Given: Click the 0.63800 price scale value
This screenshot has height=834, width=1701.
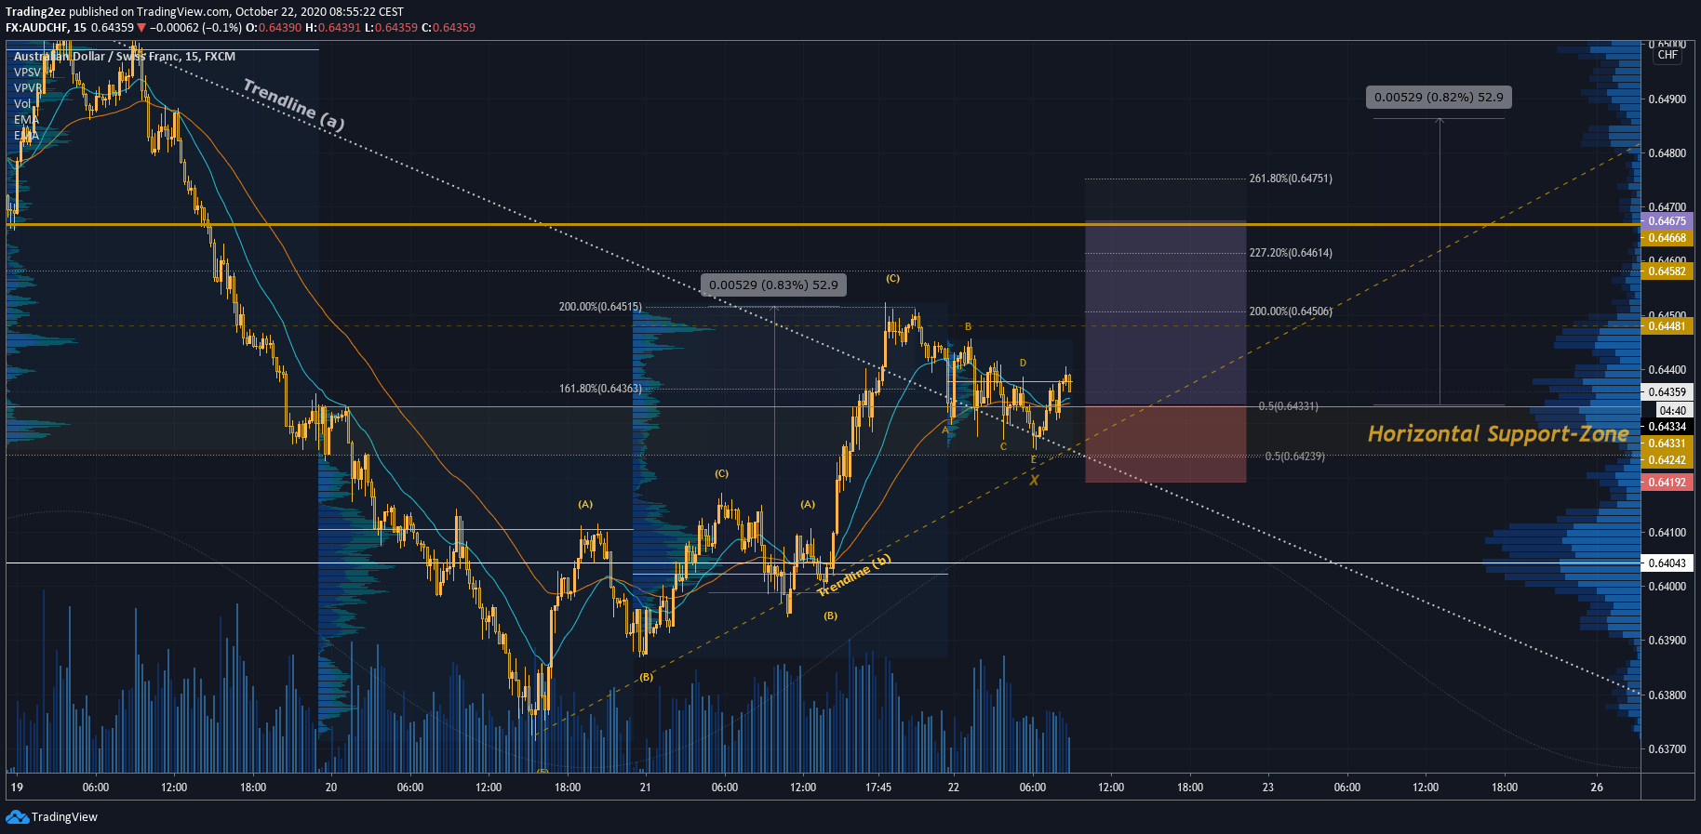Looking at the screenshot, I should coord(1667,695).
